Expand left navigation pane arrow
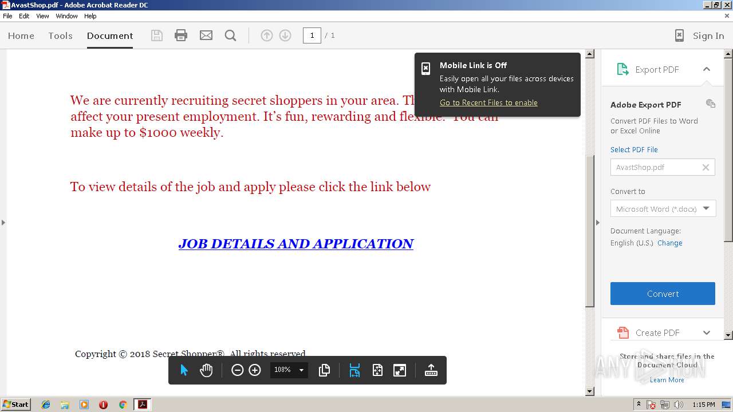This screenshot has width=733, height=412. click(x=3, y=223)
